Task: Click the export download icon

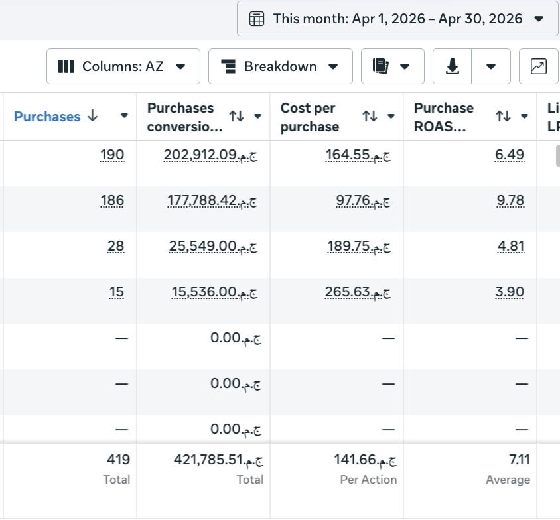Action: [x=452, y=66]
